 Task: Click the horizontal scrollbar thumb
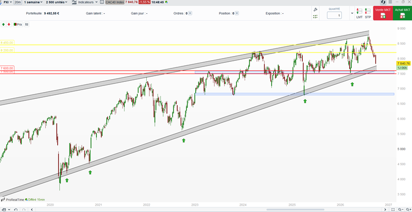[295, 209]
